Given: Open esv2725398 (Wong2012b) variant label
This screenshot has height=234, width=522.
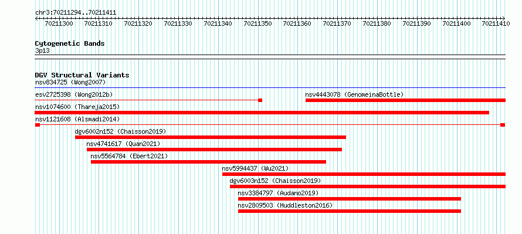Looking at the screenshot, I should click(74, 94).
